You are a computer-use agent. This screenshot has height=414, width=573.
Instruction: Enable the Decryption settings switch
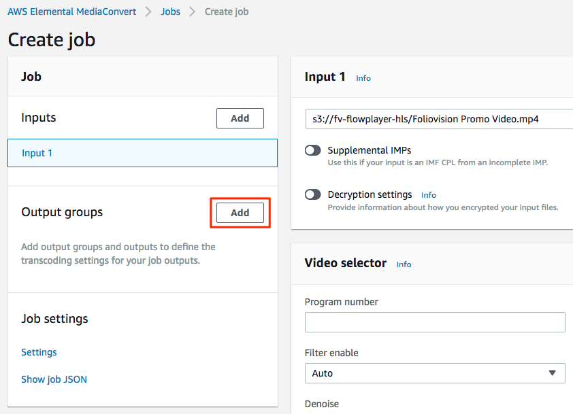(313, 194)
